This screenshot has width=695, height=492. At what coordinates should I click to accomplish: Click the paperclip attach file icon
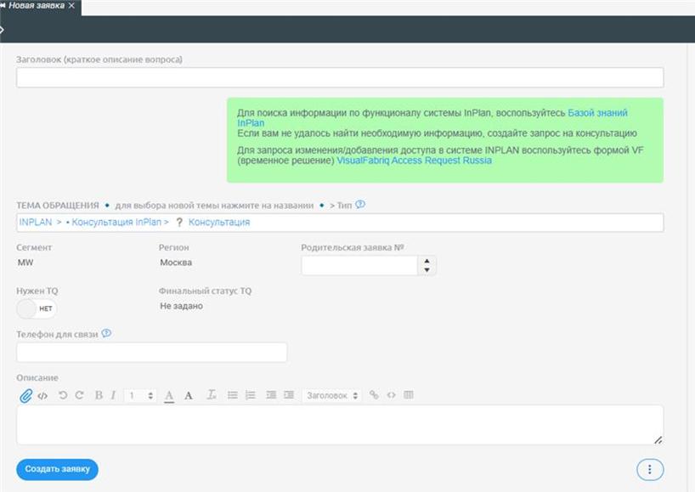(25, 395)
